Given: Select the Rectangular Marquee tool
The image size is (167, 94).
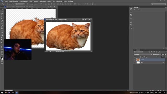Looking at the screenshot, I should [x=2, y=11].
